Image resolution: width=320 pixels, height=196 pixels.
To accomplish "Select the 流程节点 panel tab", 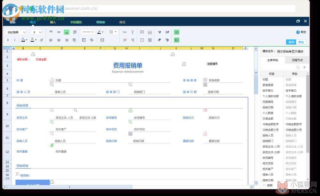I will (x=297, y=60).
